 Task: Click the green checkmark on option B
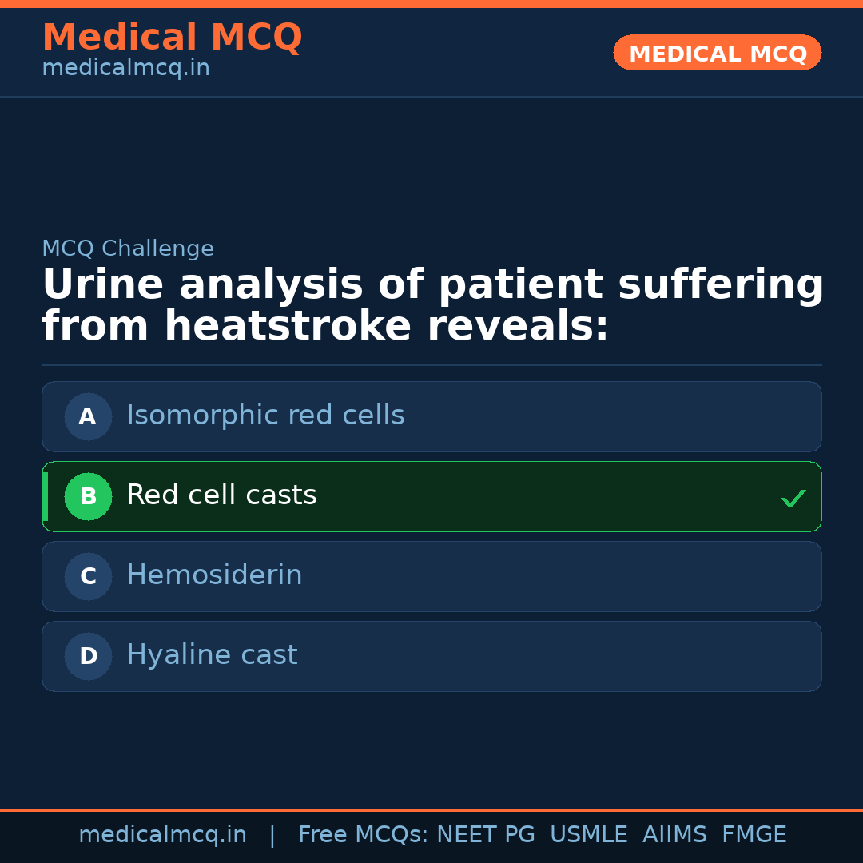tap(793, 499)
